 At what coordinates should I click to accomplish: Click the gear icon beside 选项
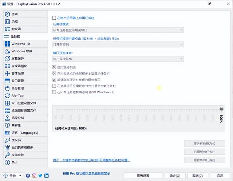pyautogui.click(x=7, y=14)
